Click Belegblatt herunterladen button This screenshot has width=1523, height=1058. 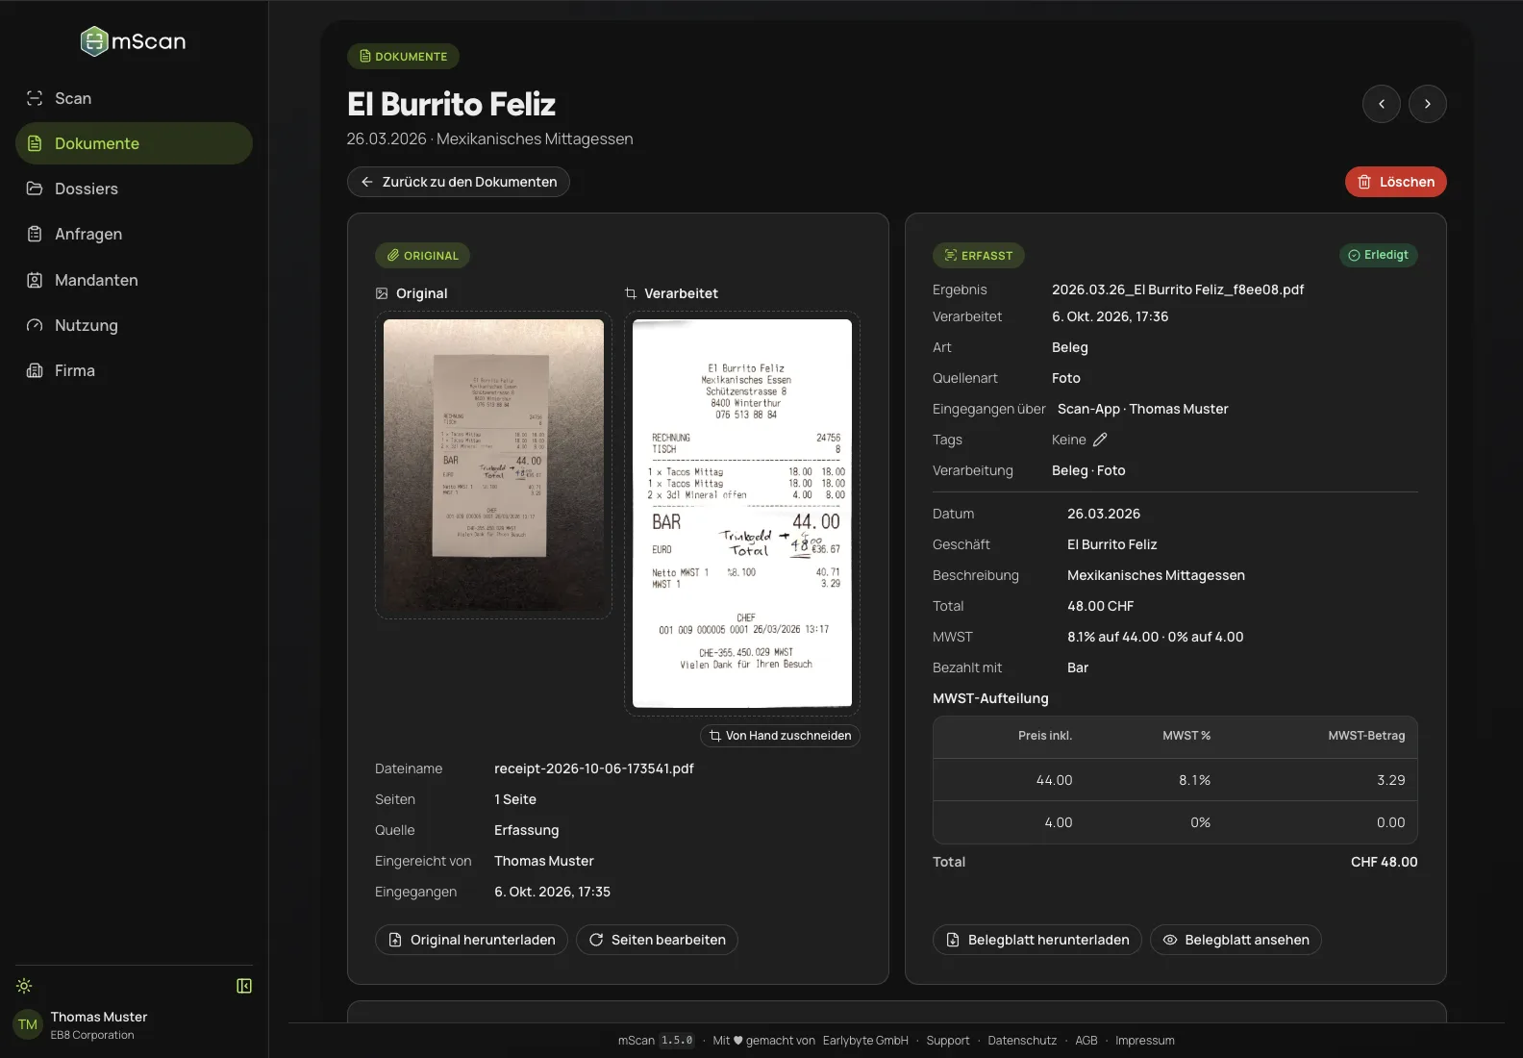coord(1037,940)
